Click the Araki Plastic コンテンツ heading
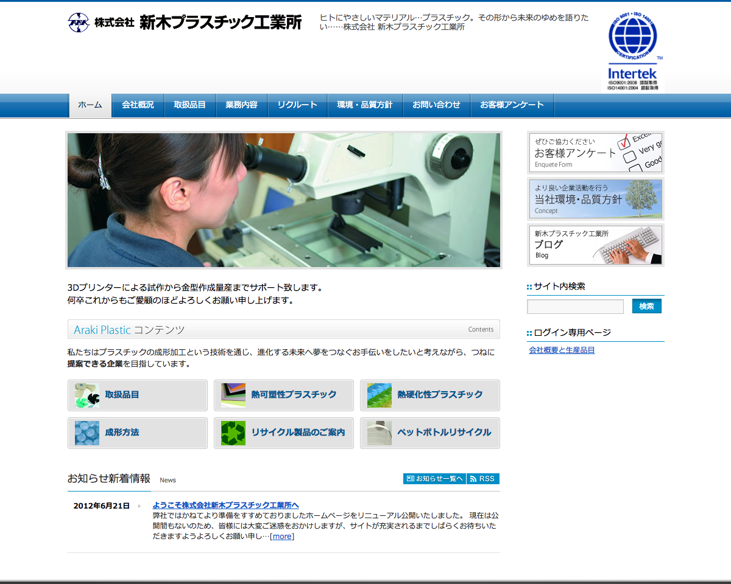This screenshot has width=731, height=584. pyautogui.click(x=129, y=330)
